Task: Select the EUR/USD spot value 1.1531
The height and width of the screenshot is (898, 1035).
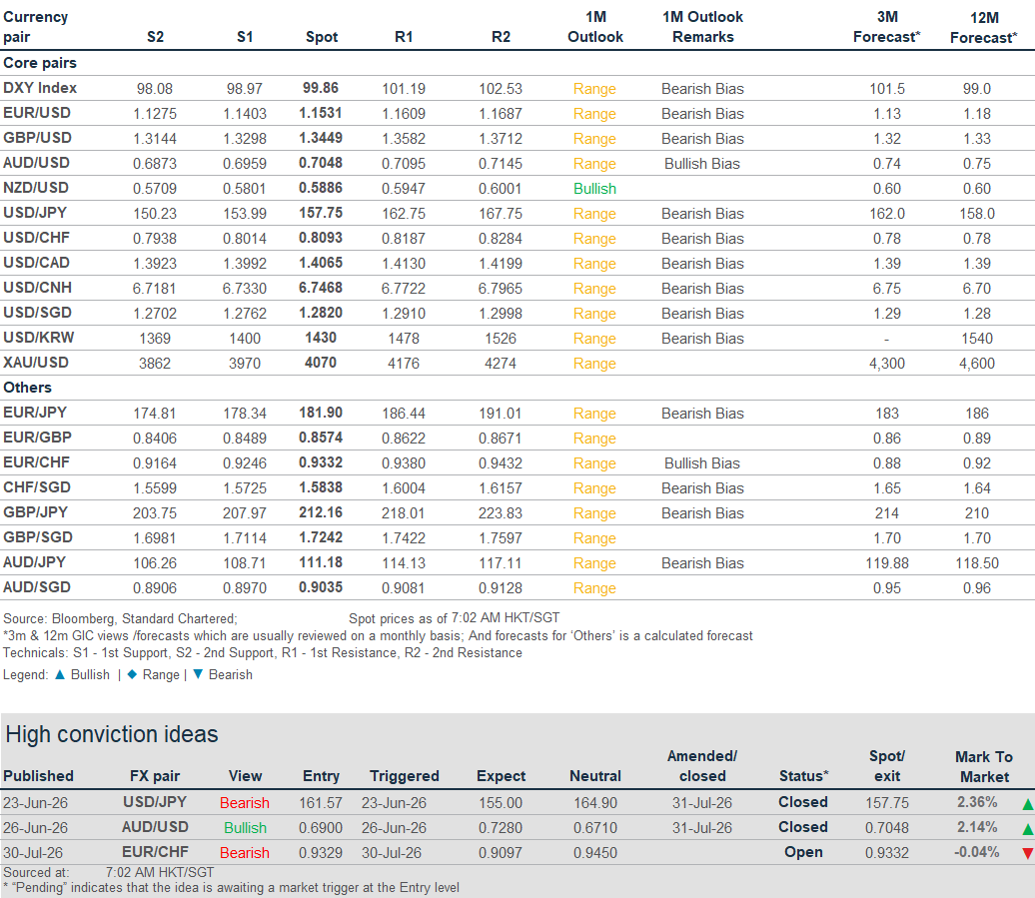Action: [321, 113]
